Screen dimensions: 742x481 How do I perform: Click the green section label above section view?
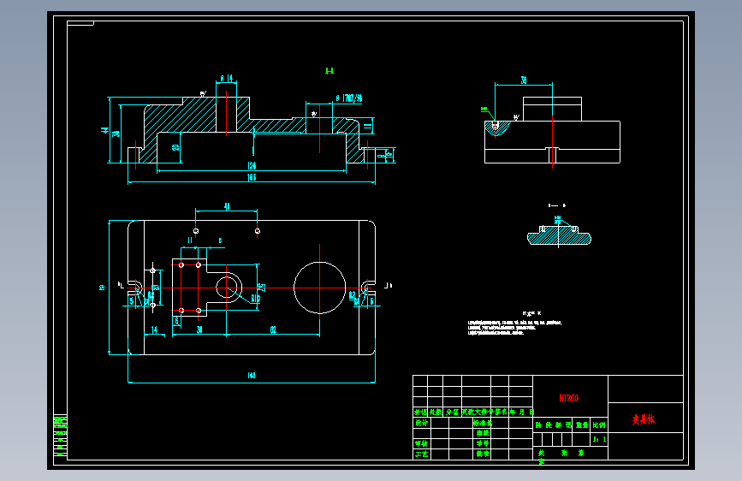pyautogui.click(x=329, y=71)
